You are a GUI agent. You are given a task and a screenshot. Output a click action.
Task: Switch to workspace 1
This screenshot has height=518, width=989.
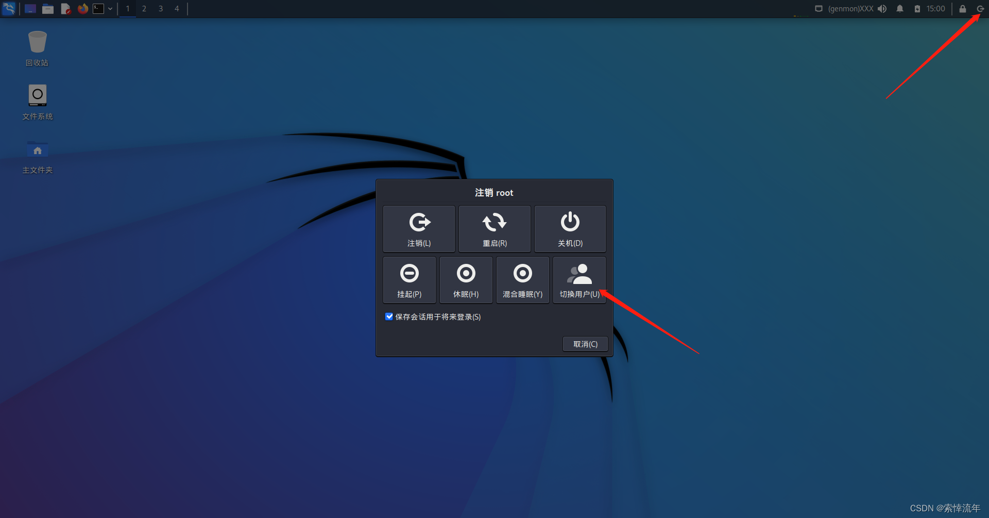coord(128,9)
